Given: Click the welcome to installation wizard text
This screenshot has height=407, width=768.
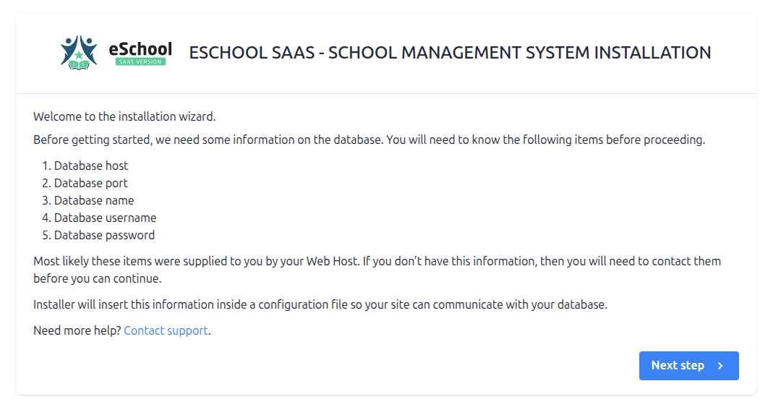Looking at the screenshot, I should coord(124,116).
